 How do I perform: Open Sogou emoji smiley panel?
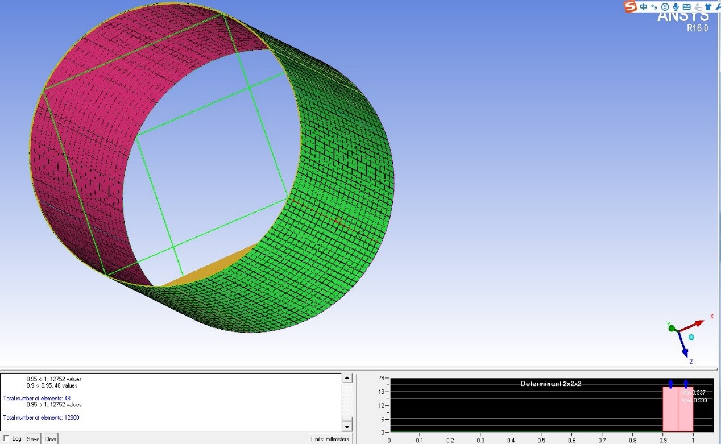pos(665,7)
